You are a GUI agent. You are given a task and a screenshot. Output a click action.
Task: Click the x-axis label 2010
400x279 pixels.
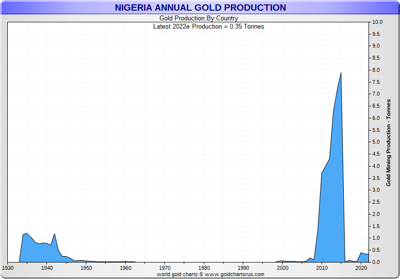pos(322,268)
